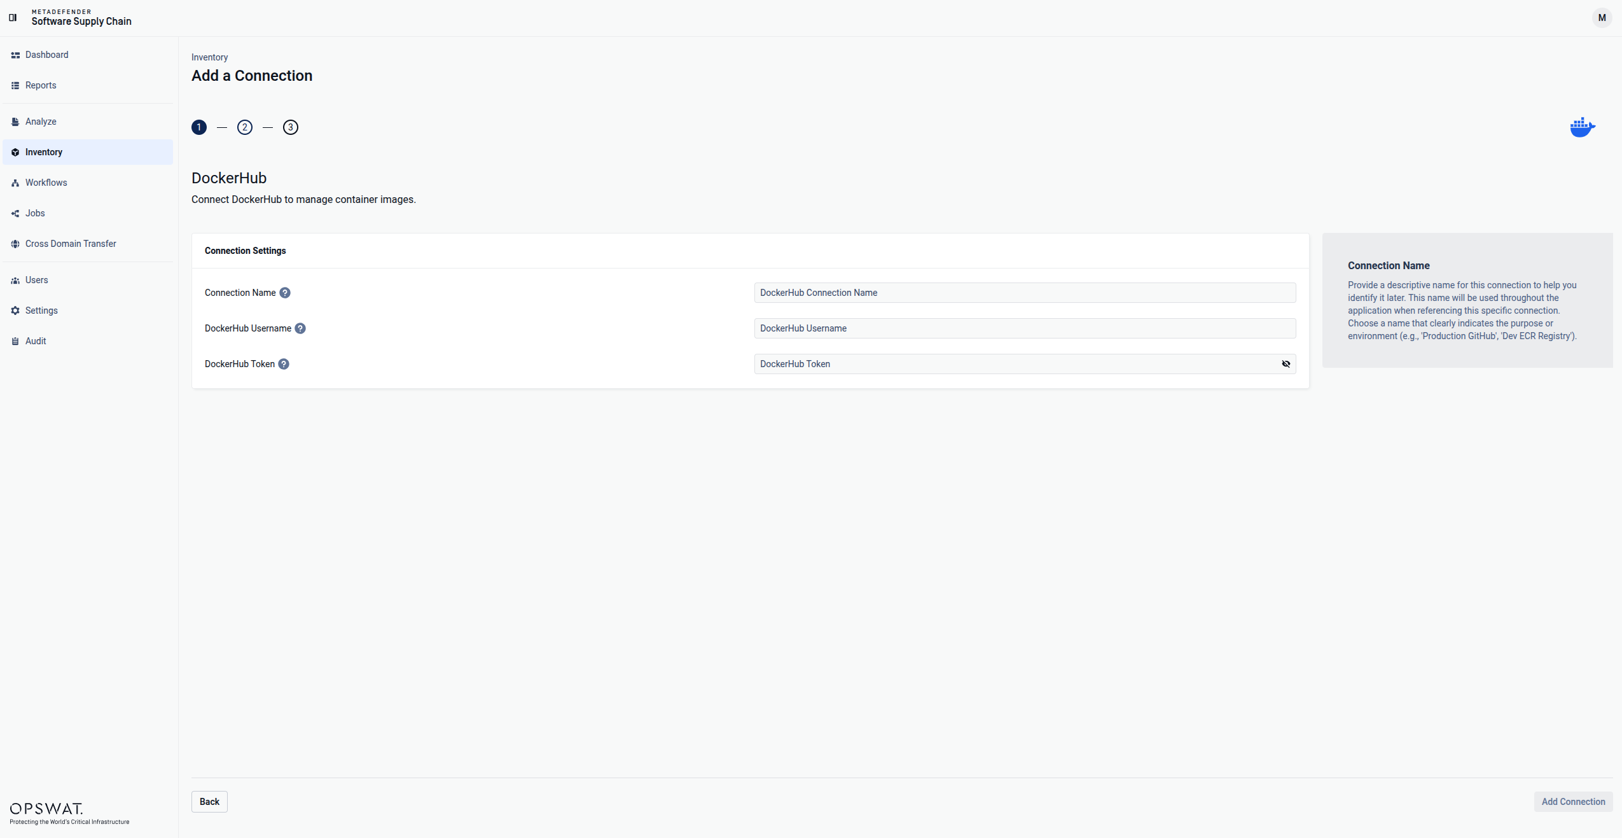This screenshot has height=838, width=1622.
Task: Focus the DockerHub Token field
Action: [1016, 364]
